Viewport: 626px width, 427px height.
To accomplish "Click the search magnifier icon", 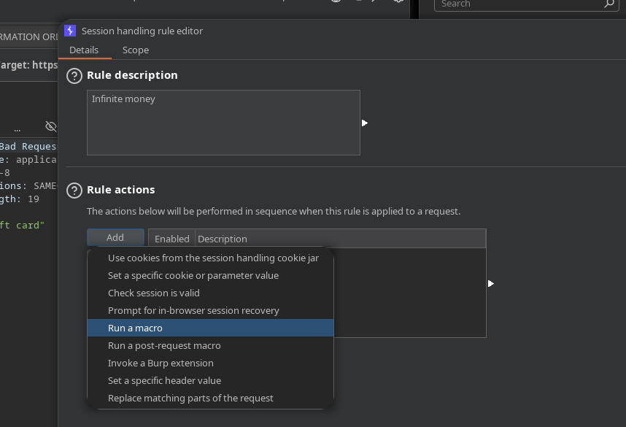I will coord(609,4).
